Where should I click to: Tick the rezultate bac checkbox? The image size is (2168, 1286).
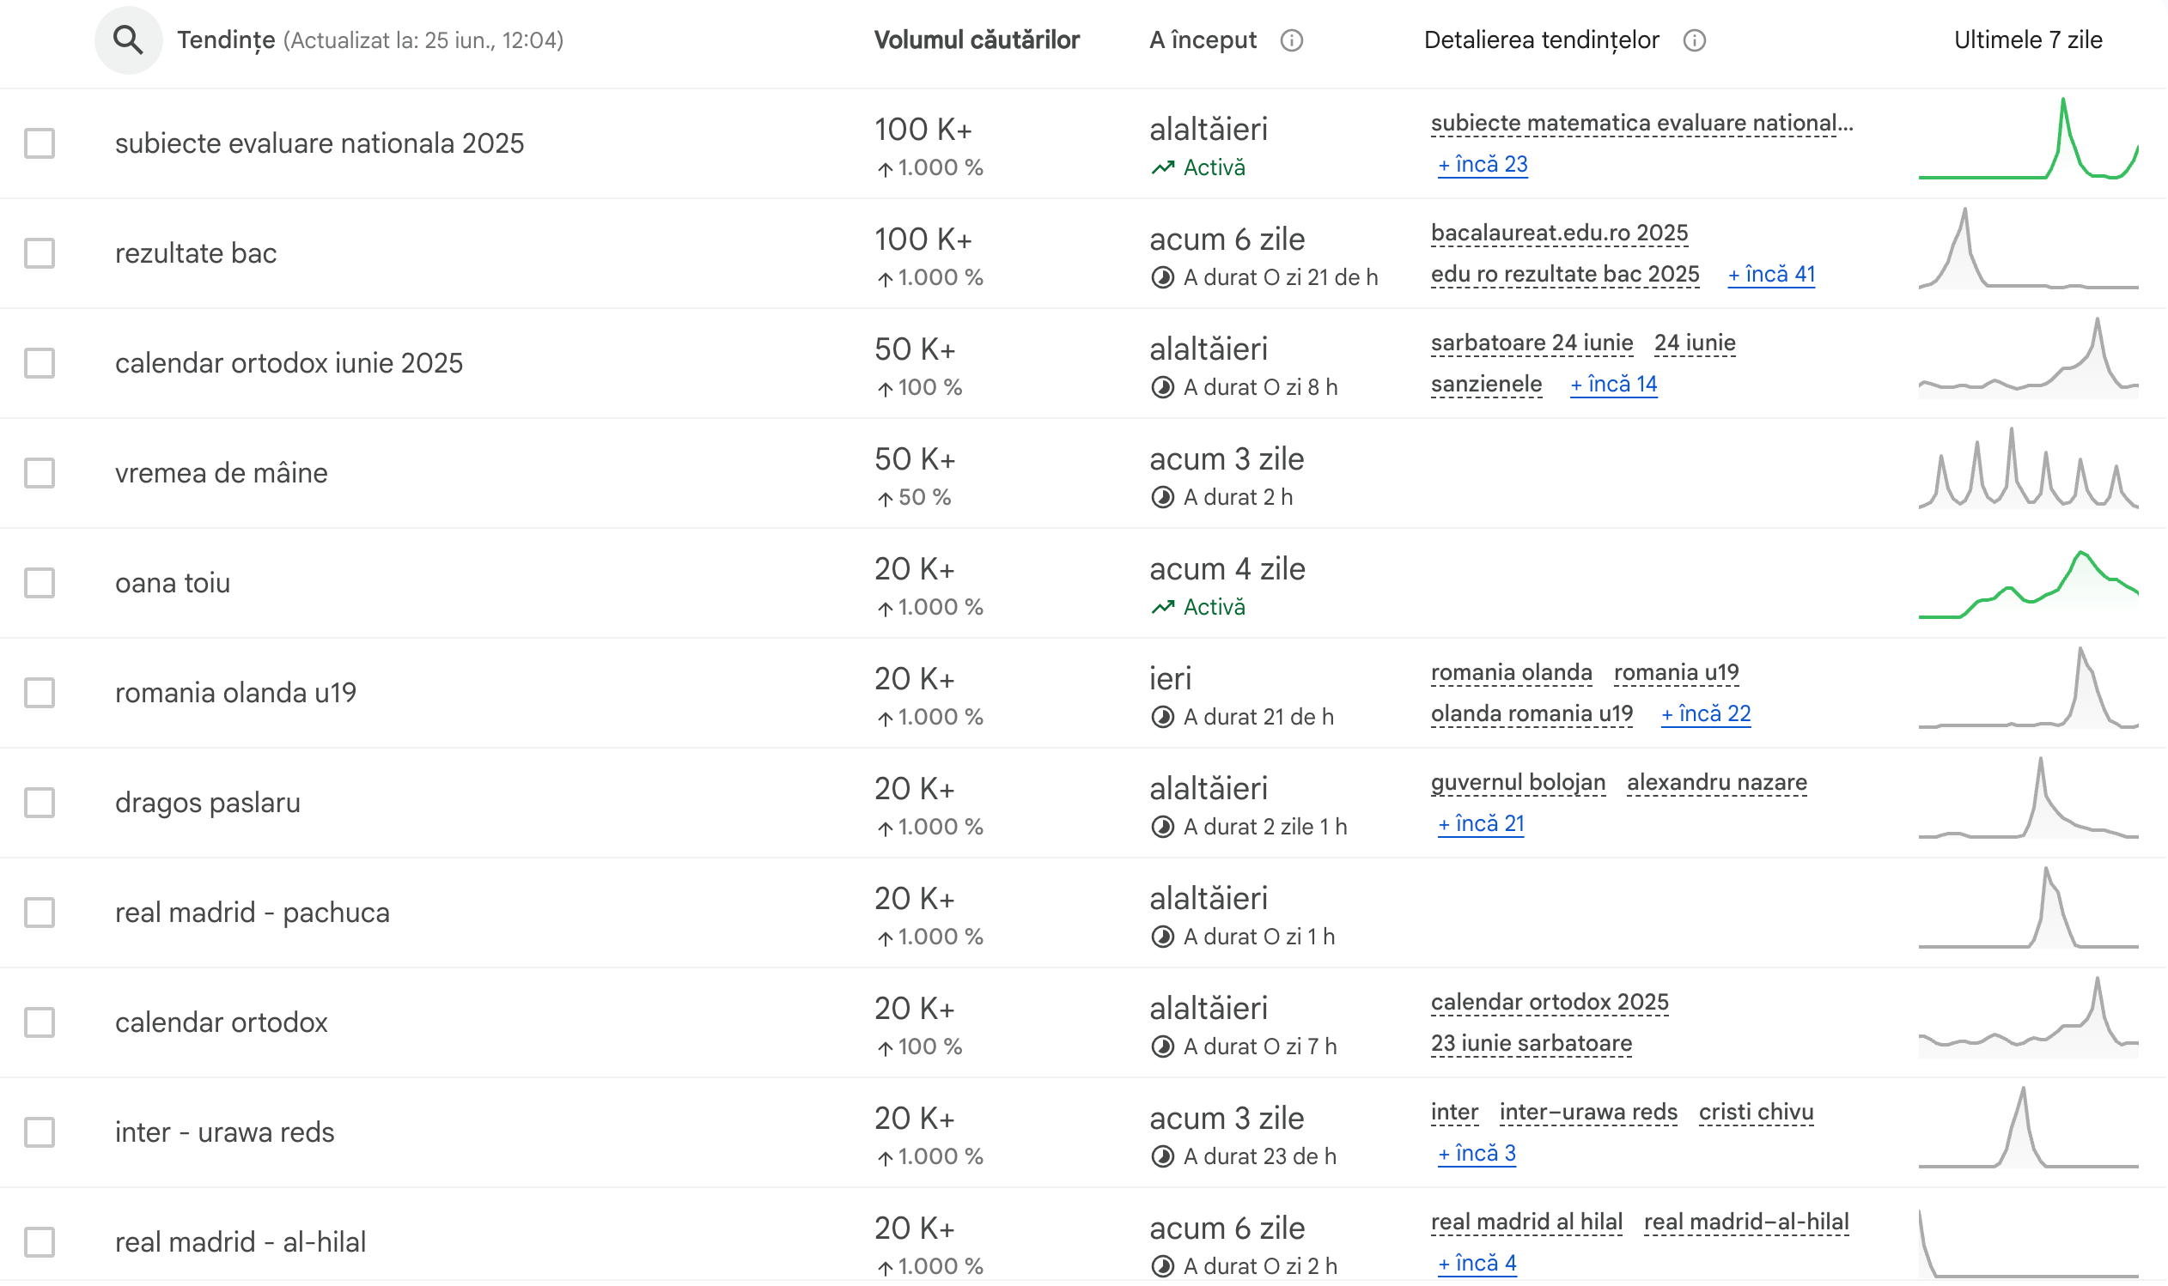(40, 253)
